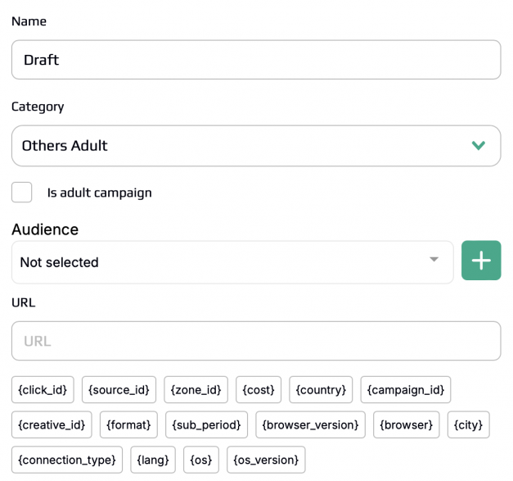Add the {browser_version} token
513x481 pixels.
(310, 424)
